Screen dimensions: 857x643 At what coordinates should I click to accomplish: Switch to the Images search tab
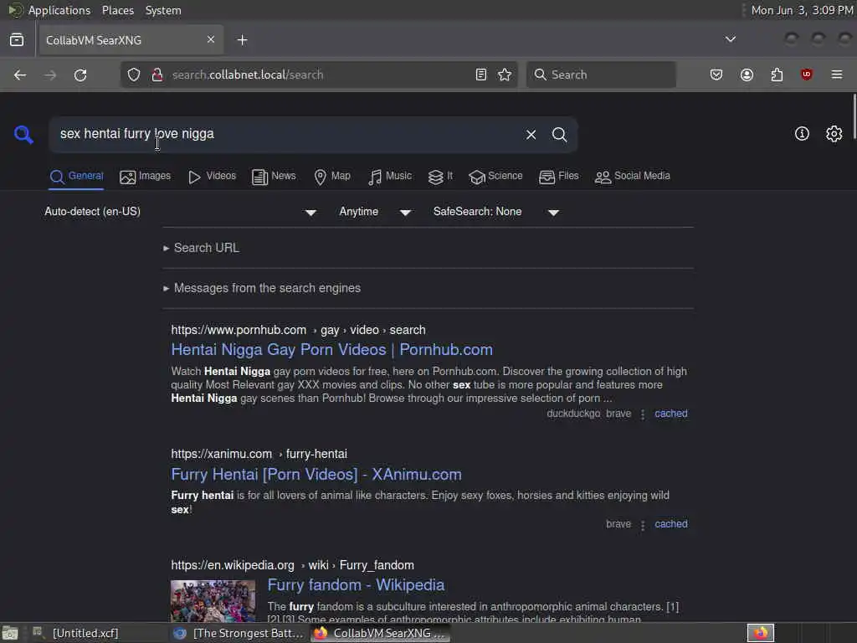[x=146, y=176]
